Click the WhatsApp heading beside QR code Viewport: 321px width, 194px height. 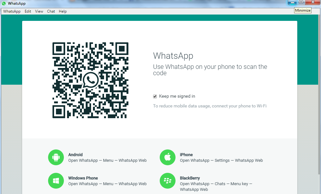(173, 56)
